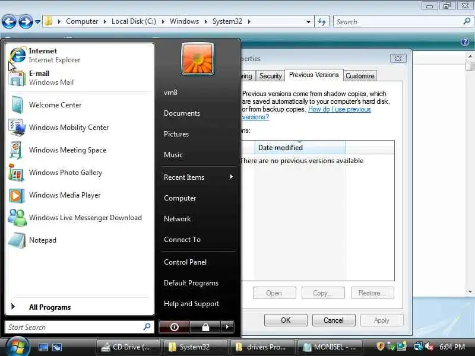
Task: Click the Explorer Back arrow button
Action: tap(9, 21)
